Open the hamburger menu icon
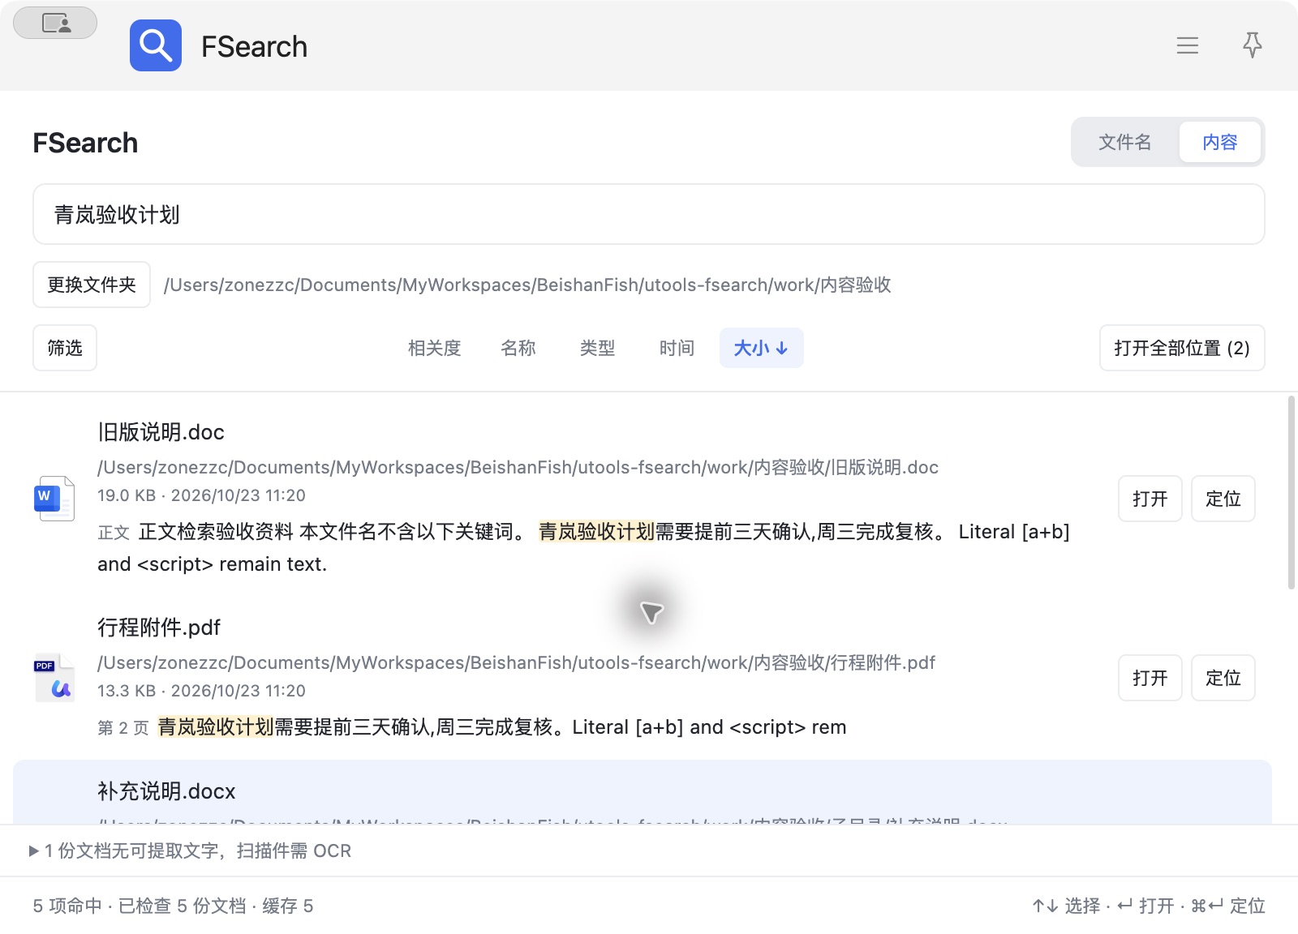 click(1188, 45)
